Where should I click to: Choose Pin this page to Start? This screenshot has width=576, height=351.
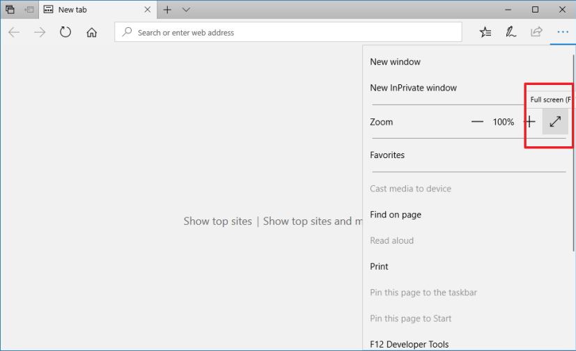pyautogui.click(x=410, y=319)
